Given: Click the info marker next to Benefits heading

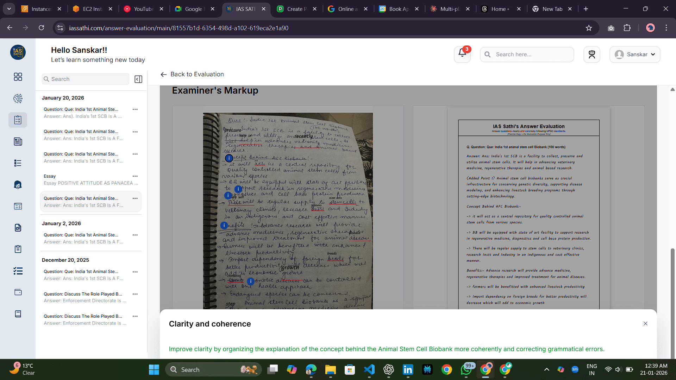Looking at the screenshot, I should (x=224, y=225).
